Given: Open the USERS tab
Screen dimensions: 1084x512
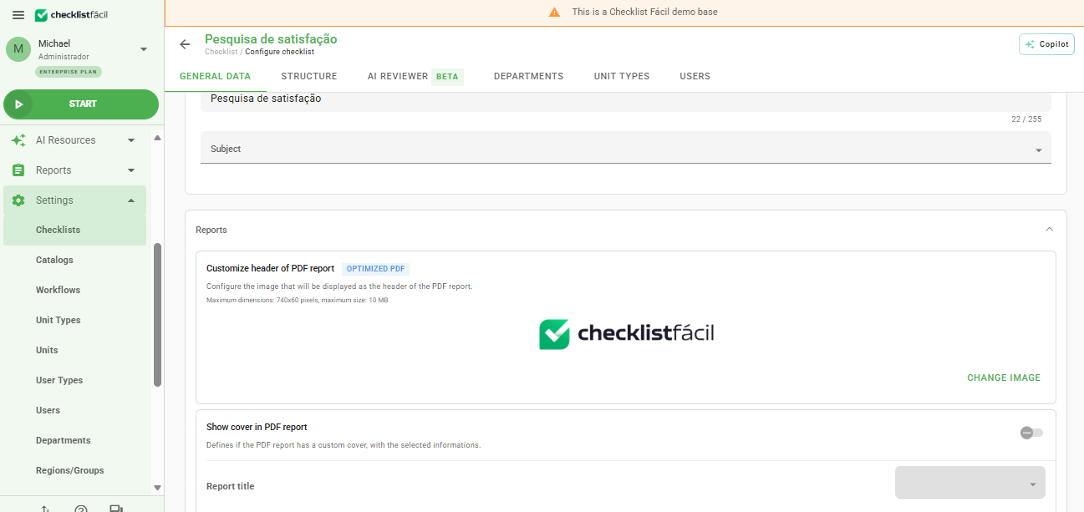Looking at the screenshot, I should [695, 76].
